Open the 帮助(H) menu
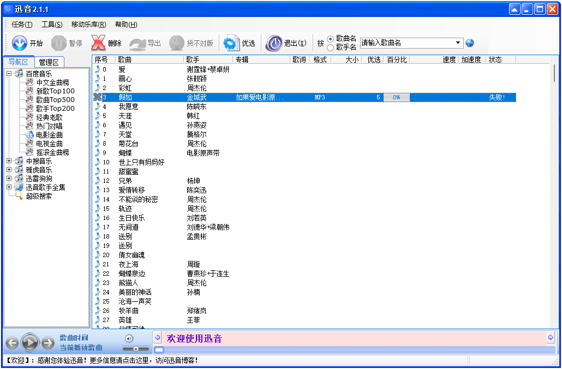 click(126, 25)
